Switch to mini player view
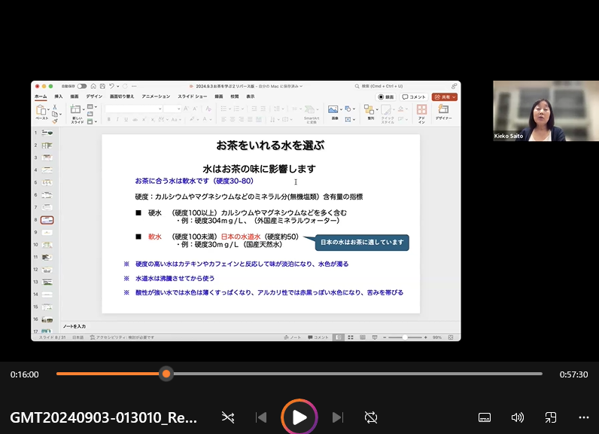Screen dimensions: 599x434 point(551,417)
